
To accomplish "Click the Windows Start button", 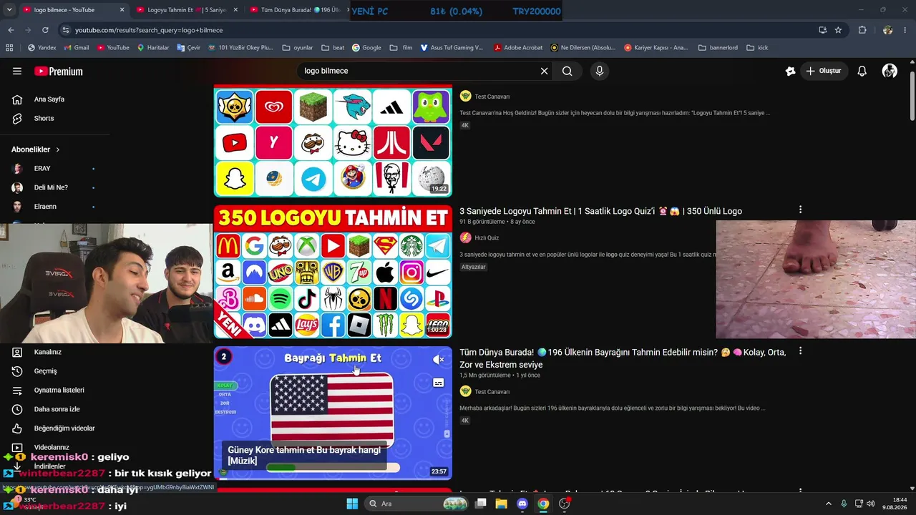I will point(352,504).
